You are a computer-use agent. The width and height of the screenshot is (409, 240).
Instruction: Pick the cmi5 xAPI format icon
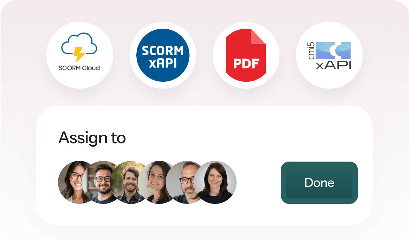(329, 55)
